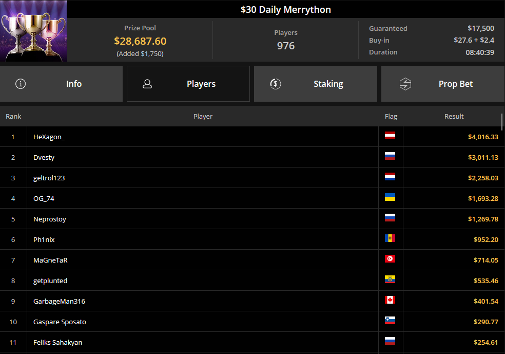This screenshot has width=505, height=354.
Task: Click the Tunisian flag beside MaGneTaR
Action: tap(390, 259)
